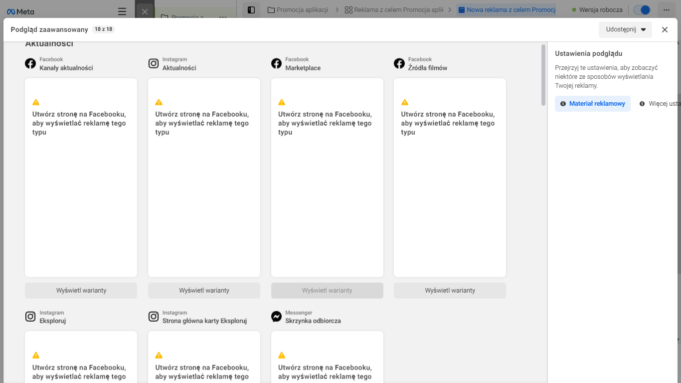Click the preview list vertical scrollbar
Viewport: 681px width, 383px height.
pyautogui.click(x=543, y=75)
